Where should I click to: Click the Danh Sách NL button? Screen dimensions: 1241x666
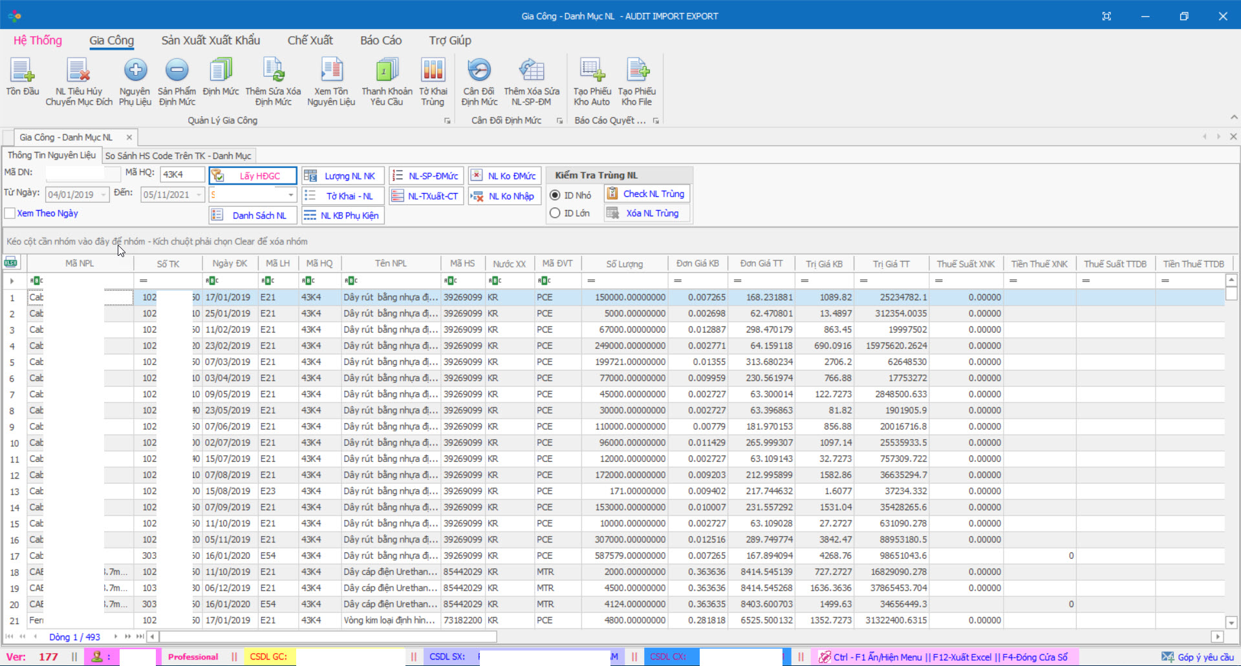[253, 215]
